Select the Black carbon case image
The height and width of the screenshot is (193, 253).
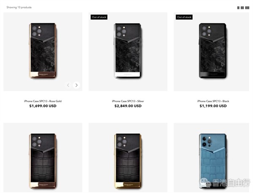tap(213, 51)
